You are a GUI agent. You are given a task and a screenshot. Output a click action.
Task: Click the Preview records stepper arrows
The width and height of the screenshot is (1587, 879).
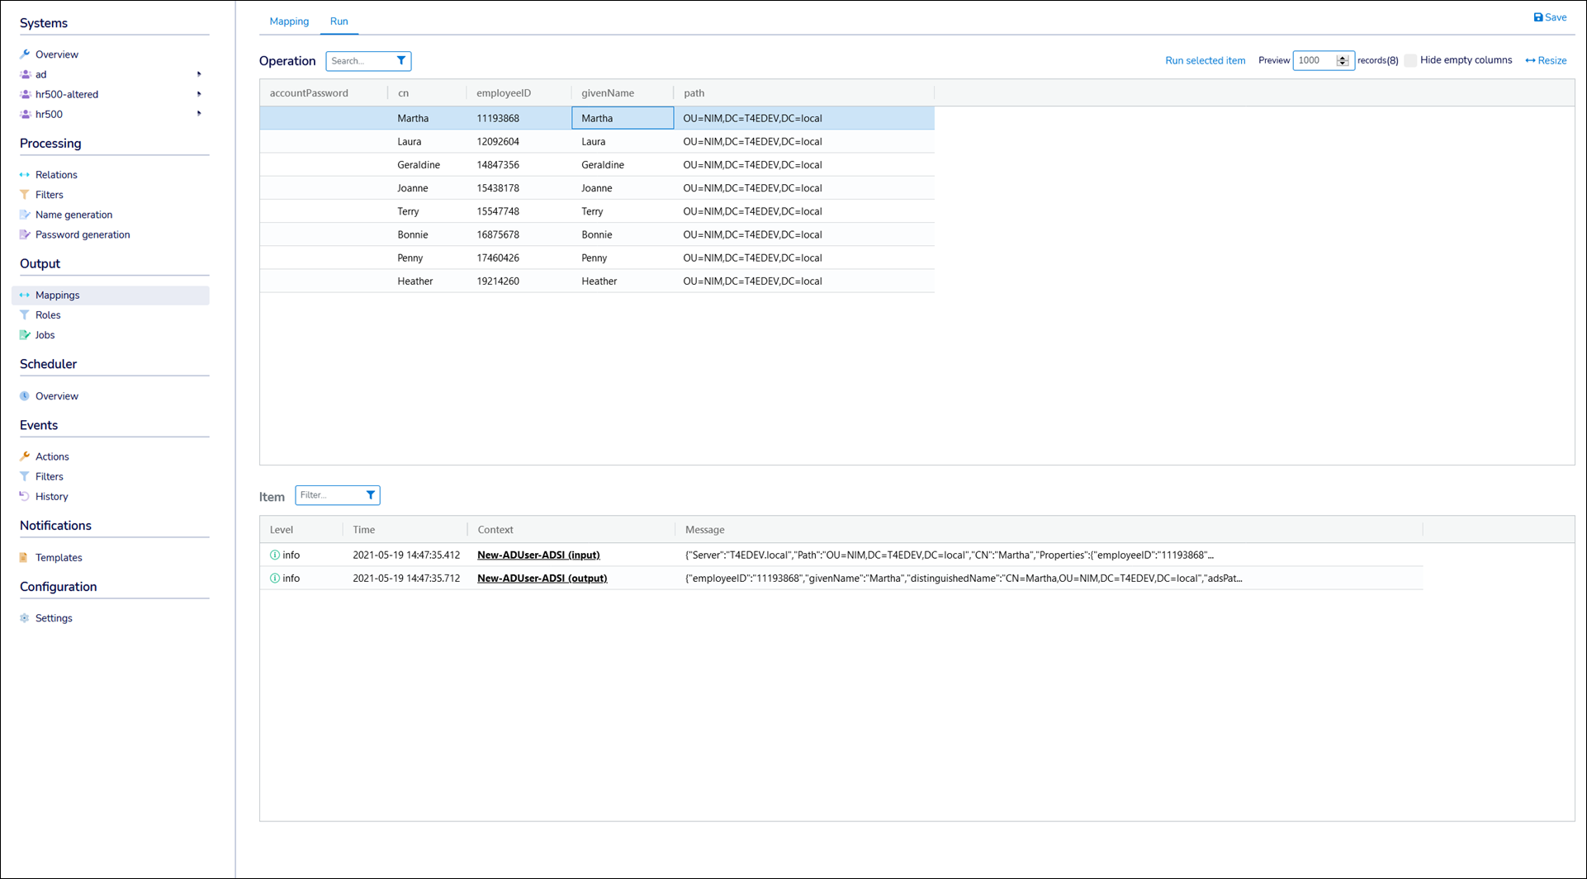[1343, 61]
